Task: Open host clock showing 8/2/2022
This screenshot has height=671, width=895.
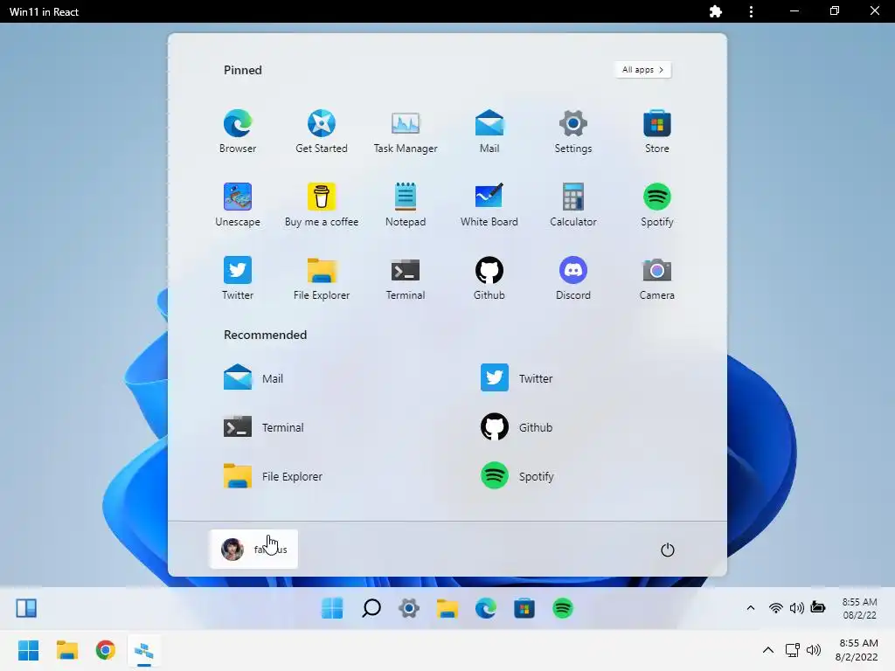Action: pyautogui.click(x=858, y=650)
